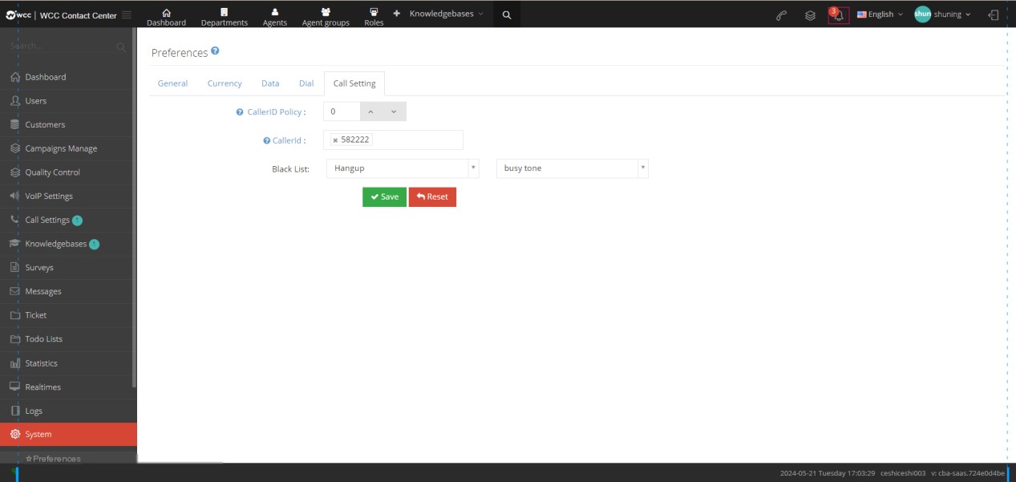Select the Call Setting tab
This screenshot has height=482, width=1016.
354,83
